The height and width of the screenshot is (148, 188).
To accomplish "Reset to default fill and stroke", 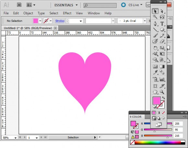I will (154, 107).
